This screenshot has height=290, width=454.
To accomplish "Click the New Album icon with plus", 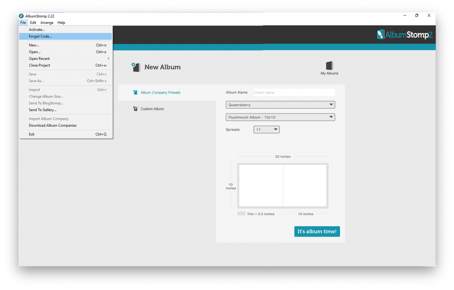I will pyautogui.click(x=136, y=67).
